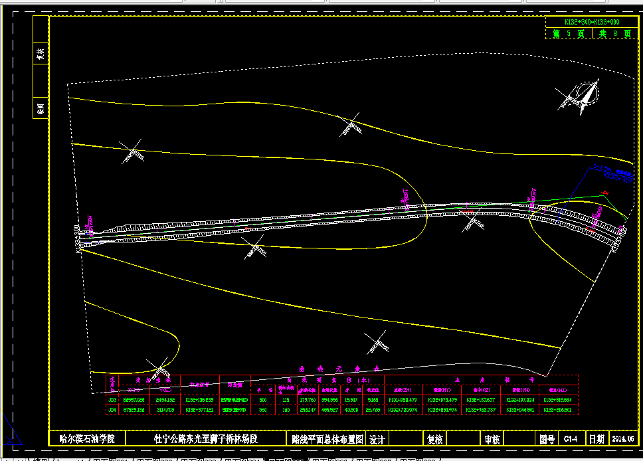Click the 审核 label in the title block
643x461 pixels.
click(x=492, y=440)
